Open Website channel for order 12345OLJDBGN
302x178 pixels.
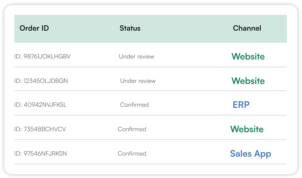point(248,81)
